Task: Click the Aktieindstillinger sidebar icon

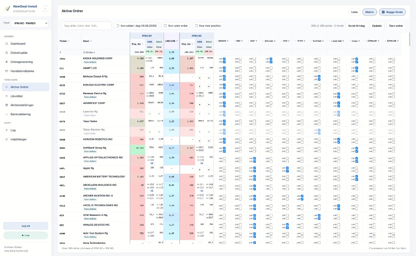Action: pos(6,105)
